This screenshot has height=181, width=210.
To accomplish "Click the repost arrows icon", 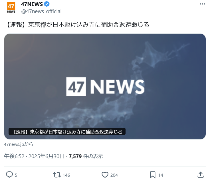I will [x=57, y=175].
